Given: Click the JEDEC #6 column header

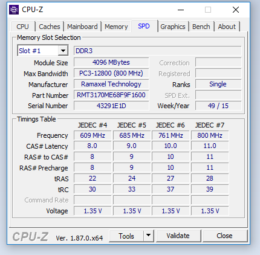Looking at the screenshot, I should click(171, 125).
